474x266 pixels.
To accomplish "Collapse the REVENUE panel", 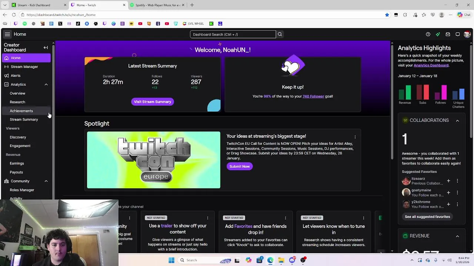I will [x=457, y=236].
